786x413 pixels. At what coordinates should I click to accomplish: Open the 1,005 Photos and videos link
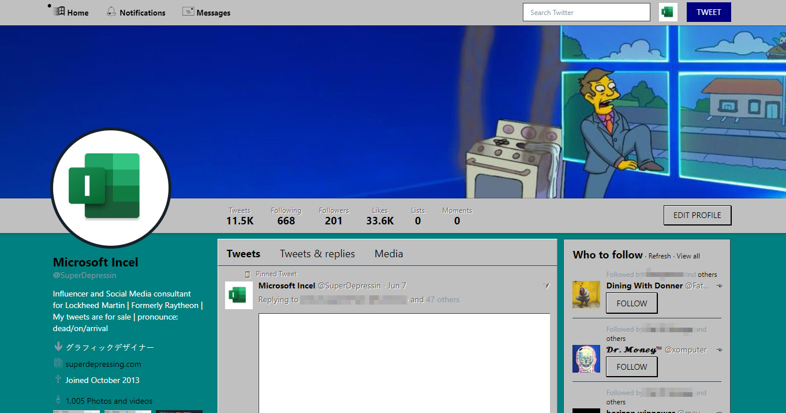(x=109, y=401)
